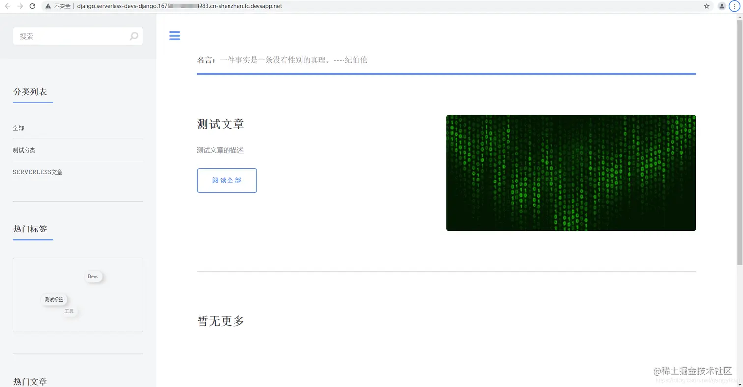Viewport: 743px width, 387px height.
Task: Click the browser refresh icon
Action: click(33, 6)
